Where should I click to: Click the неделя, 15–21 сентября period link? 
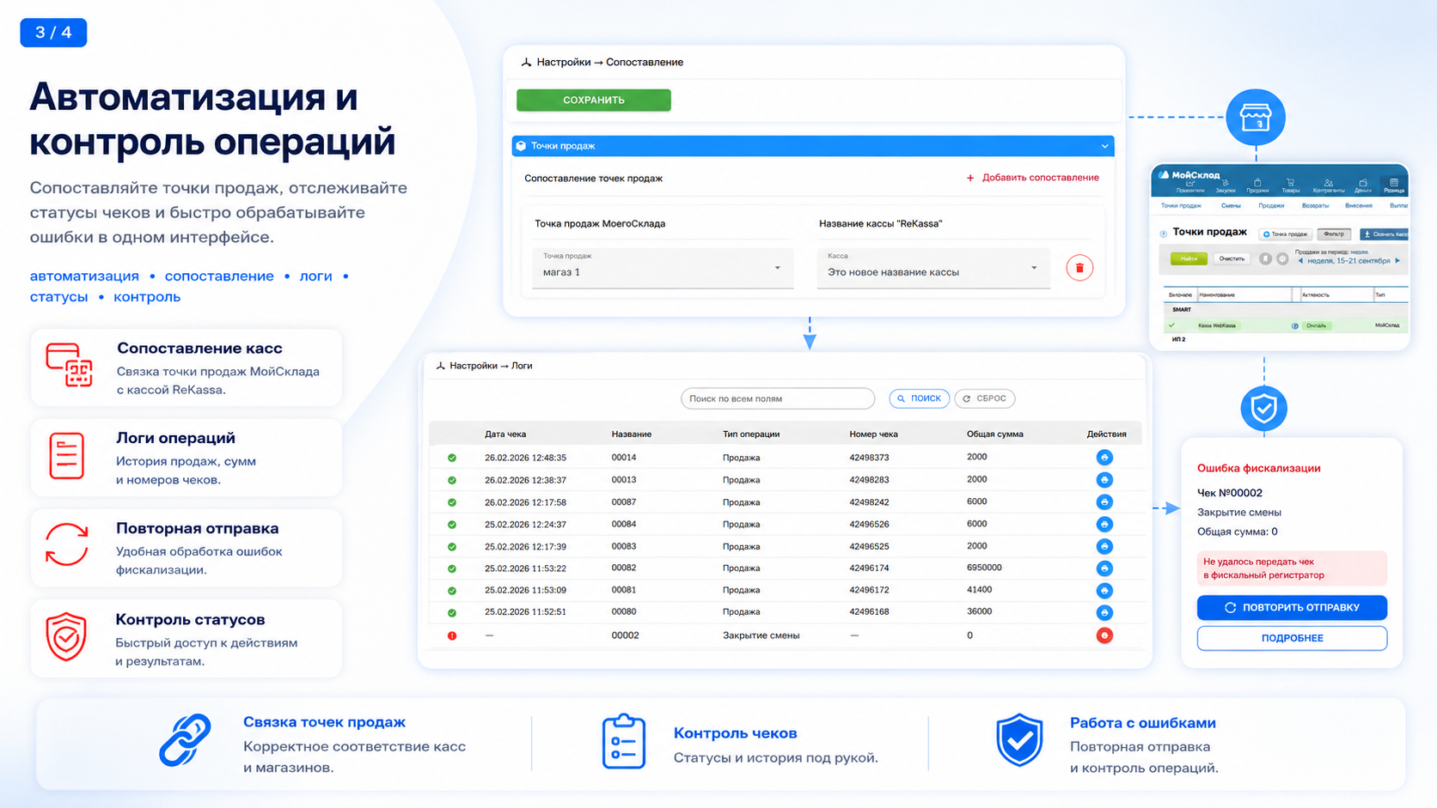click(x=1348, y=261)
